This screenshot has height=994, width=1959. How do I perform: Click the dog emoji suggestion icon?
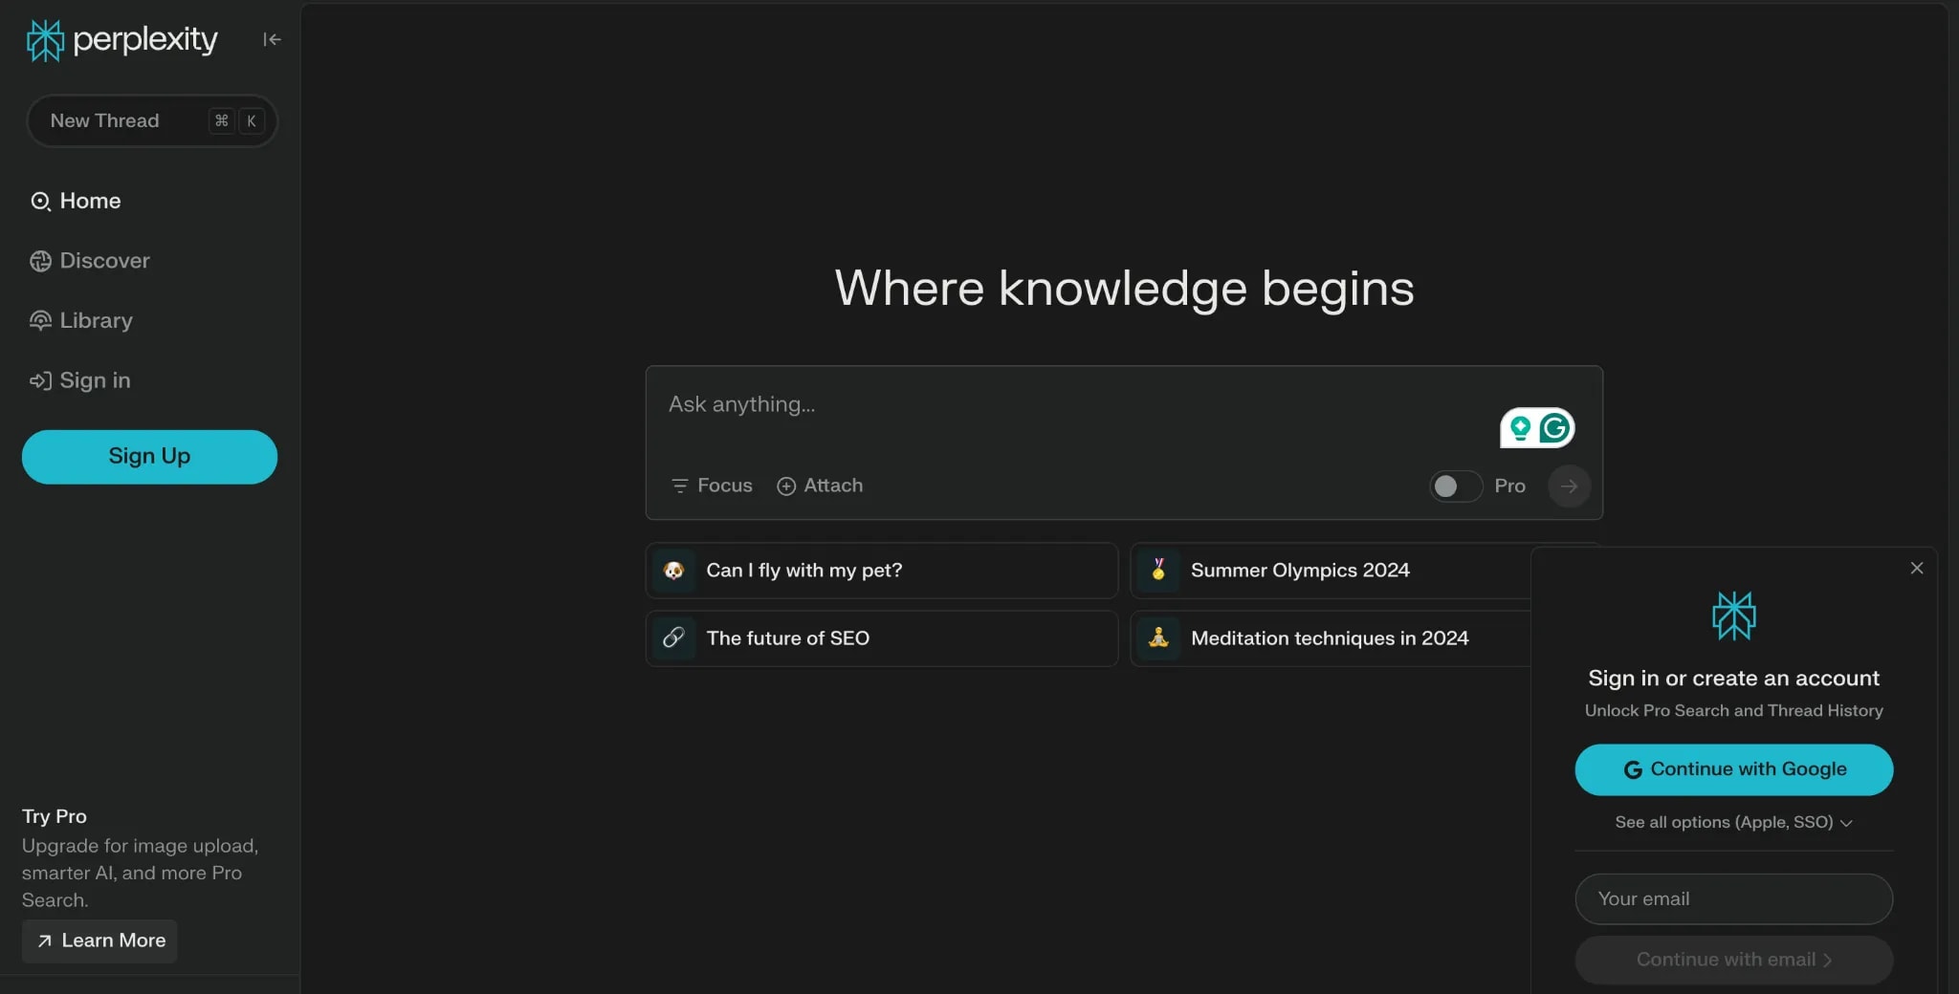pyautogui.click(x=673, y=571)
